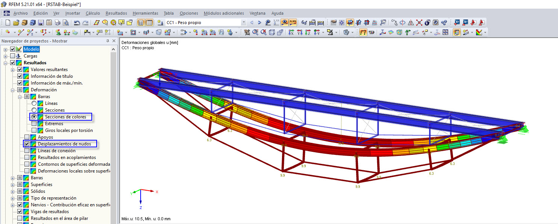Click the Delete selection red X icon
This screenshot has width=558, height=224.
(419, 23)
